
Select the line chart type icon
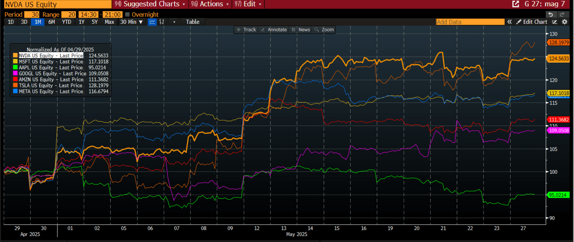(x=152, y=22)
